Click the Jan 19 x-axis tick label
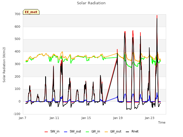This screenshot has width=183, height=137. [x=118, y=118]
